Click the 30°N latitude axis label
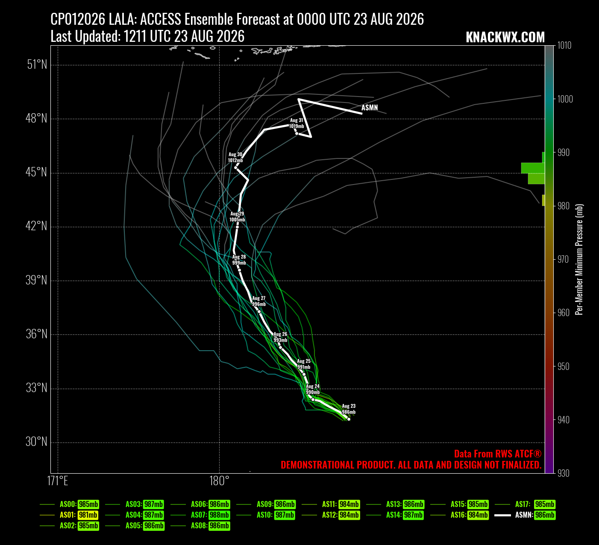This screenshot has height=545, width=599. (37, 442)
